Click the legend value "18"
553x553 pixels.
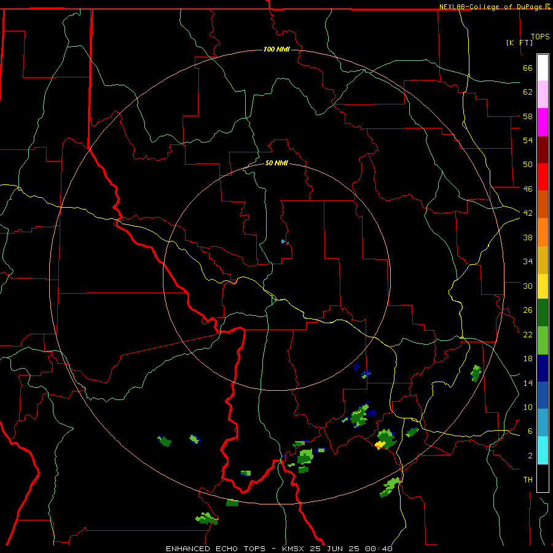528,359
